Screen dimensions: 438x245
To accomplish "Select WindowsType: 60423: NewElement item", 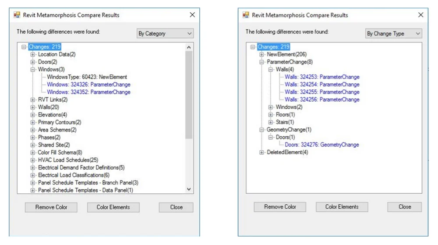I will [x=87, y=77].
